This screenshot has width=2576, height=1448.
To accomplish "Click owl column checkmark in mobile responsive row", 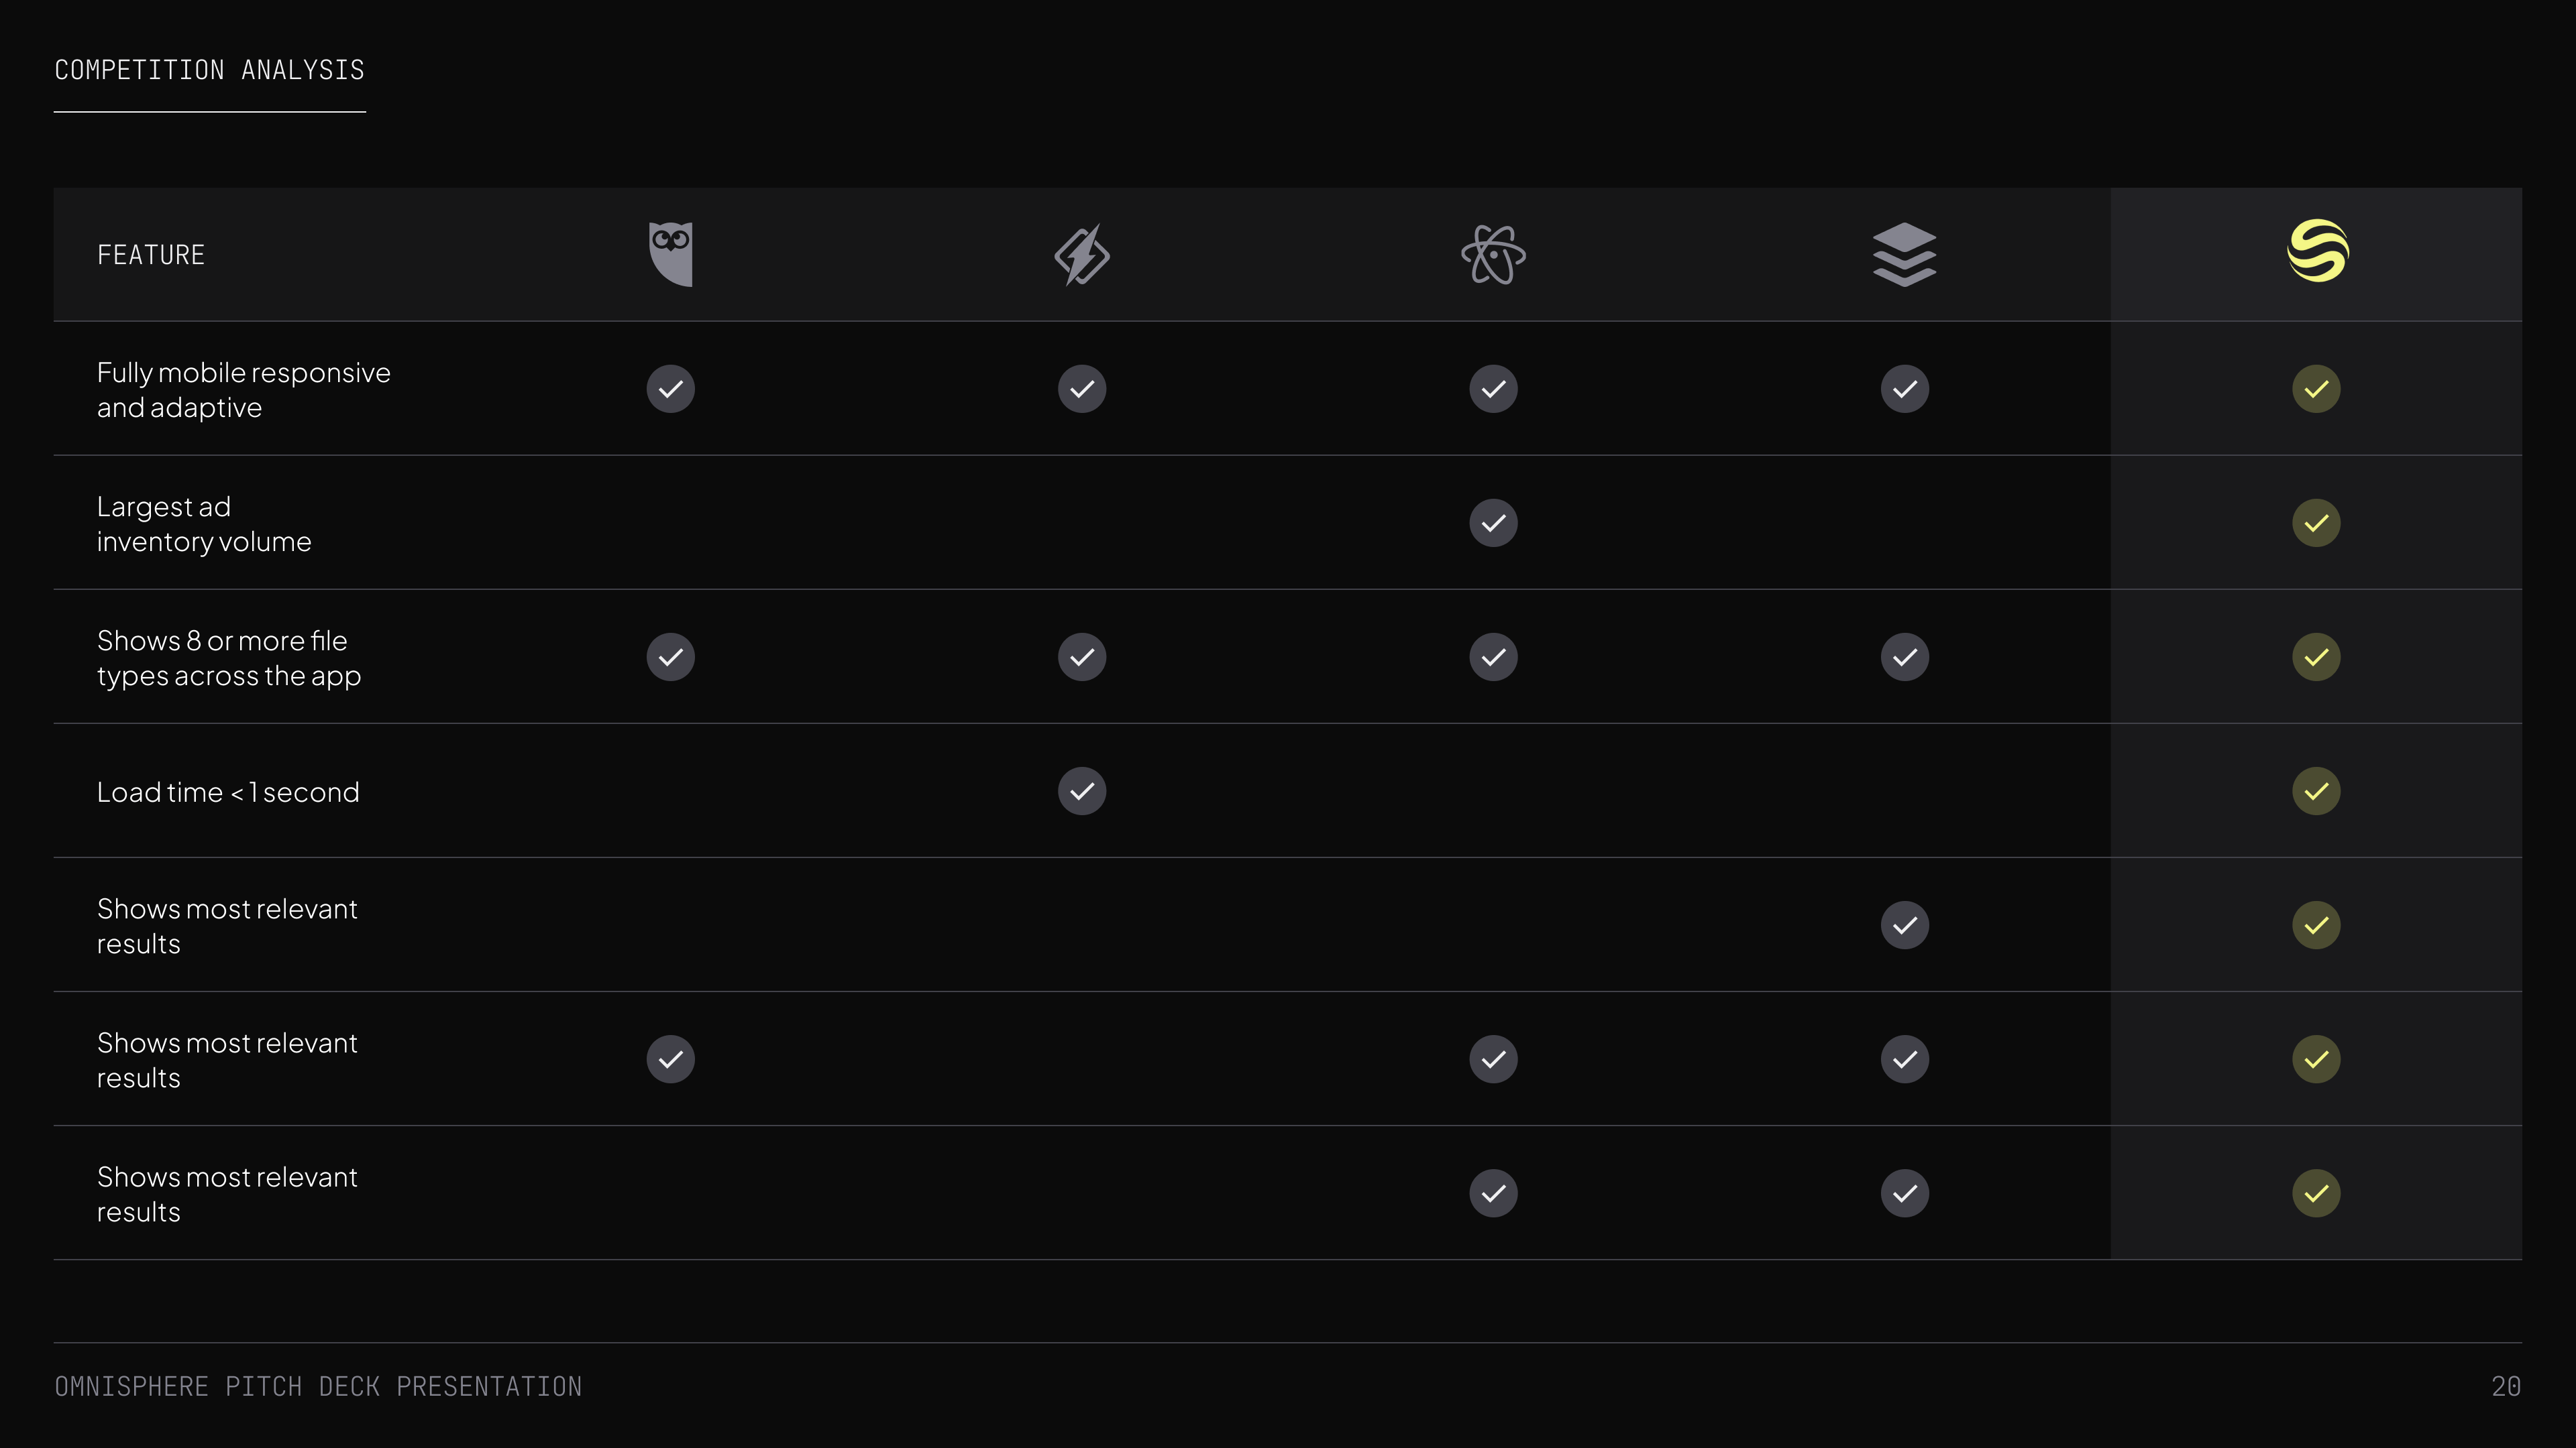I will tap(670, 389).
